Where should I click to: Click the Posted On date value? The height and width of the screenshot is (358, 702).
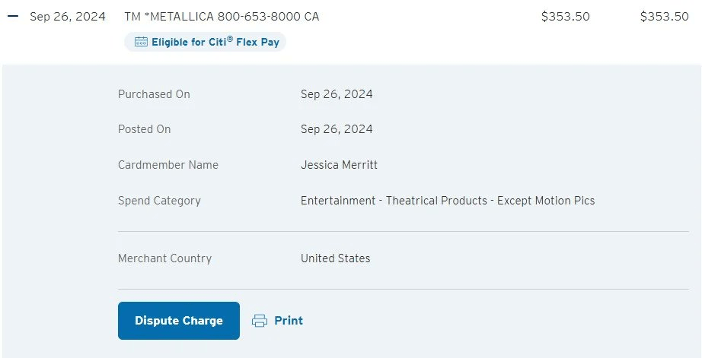coord(337,129)
